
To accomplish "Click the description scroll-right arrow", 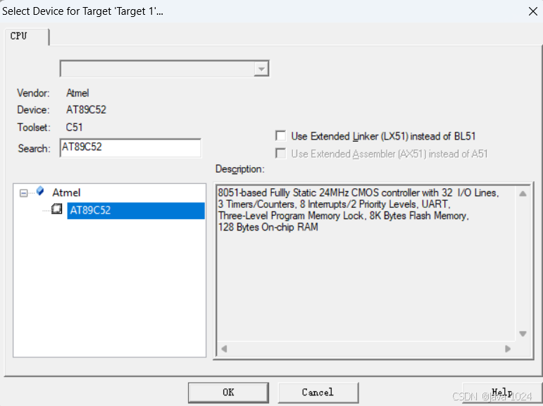I will point(508,348).
